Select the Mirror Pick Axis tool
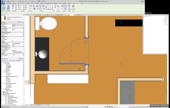This screenshot has height=108, width=170. pos(40,6)
